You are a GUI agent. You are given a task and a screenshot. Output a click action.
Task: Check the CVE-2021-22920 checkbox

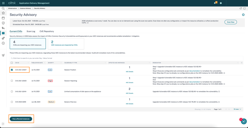pos(12,81)
